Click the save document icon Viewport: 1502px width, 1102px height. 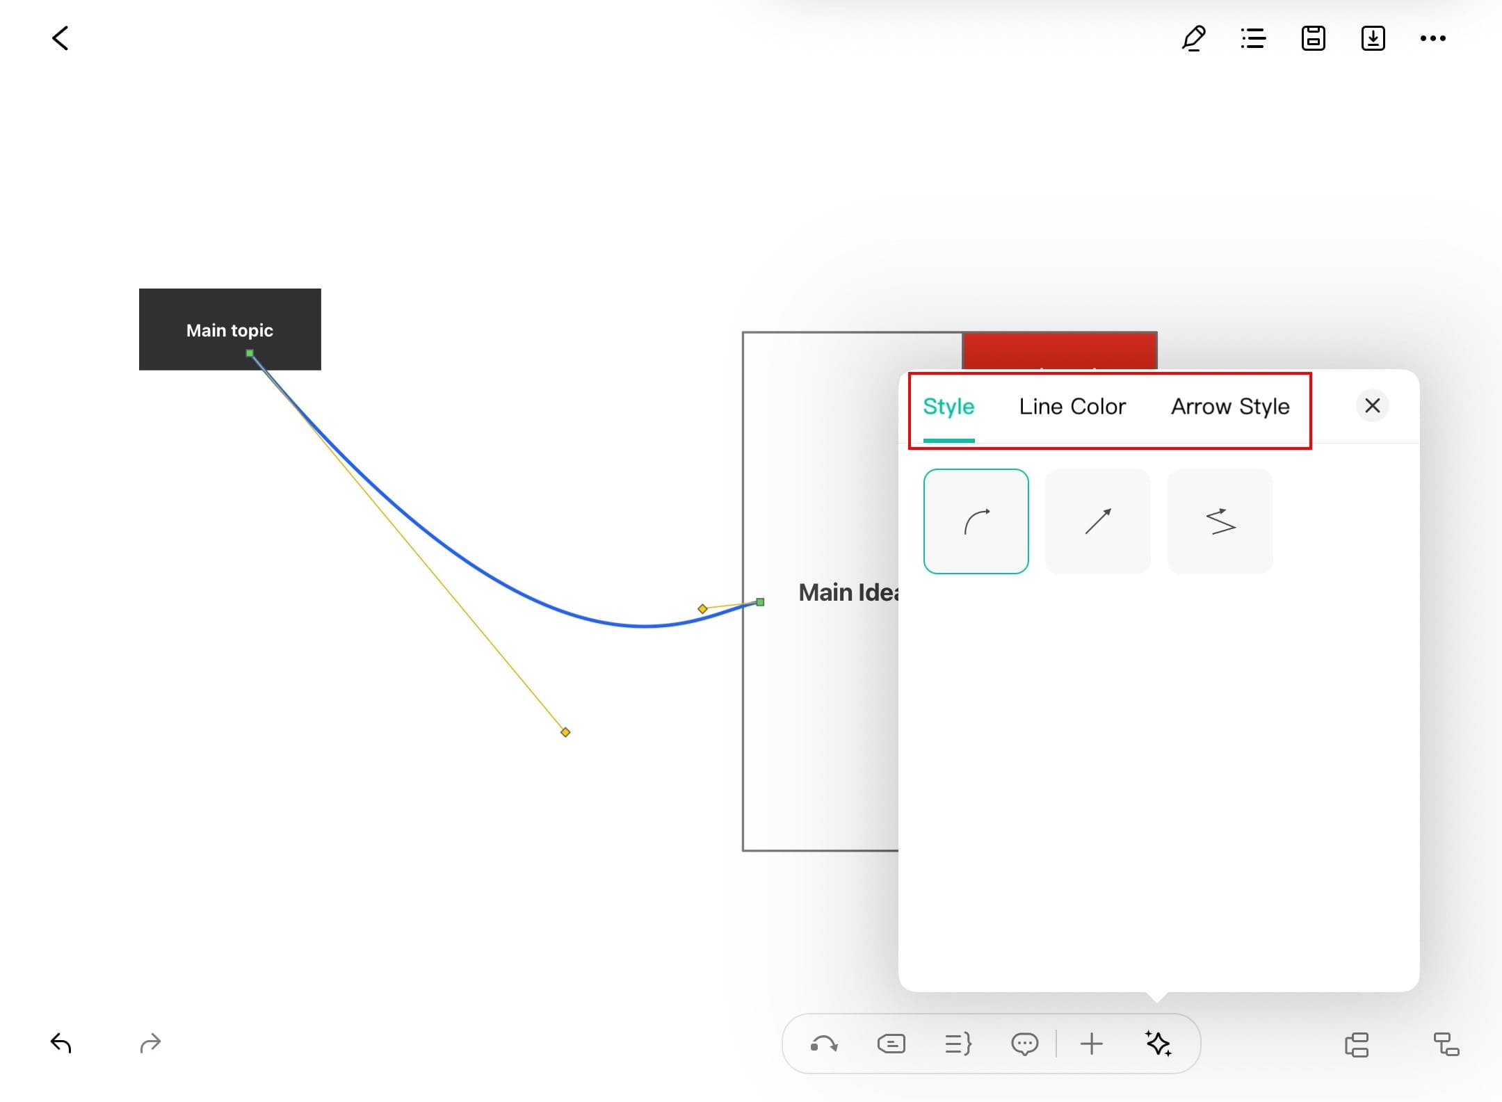point(1313,38)
